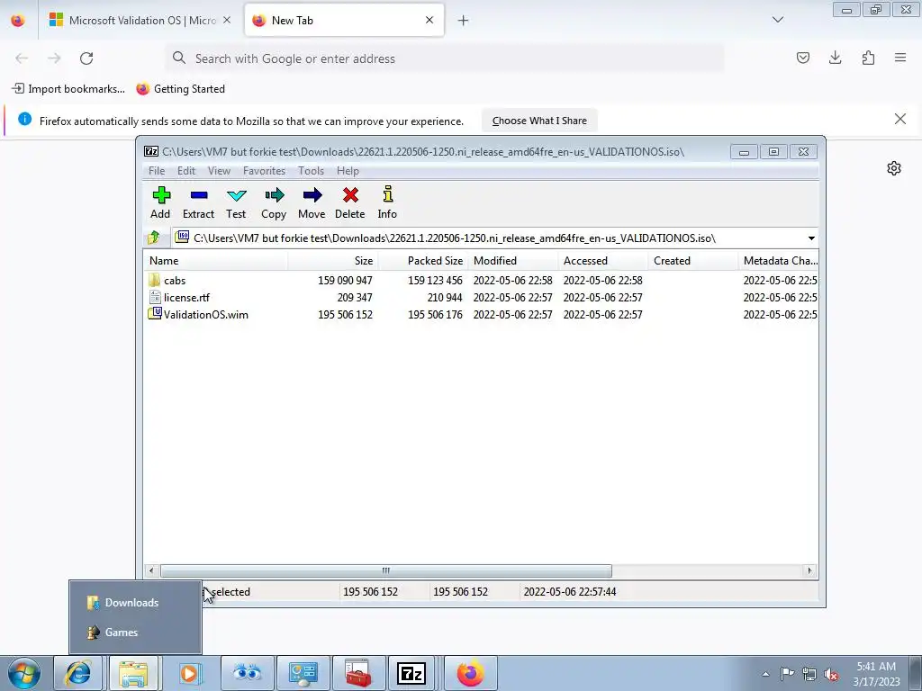
Task: Open Windows Explorer from the taskbar
Action: coord(133,673)
